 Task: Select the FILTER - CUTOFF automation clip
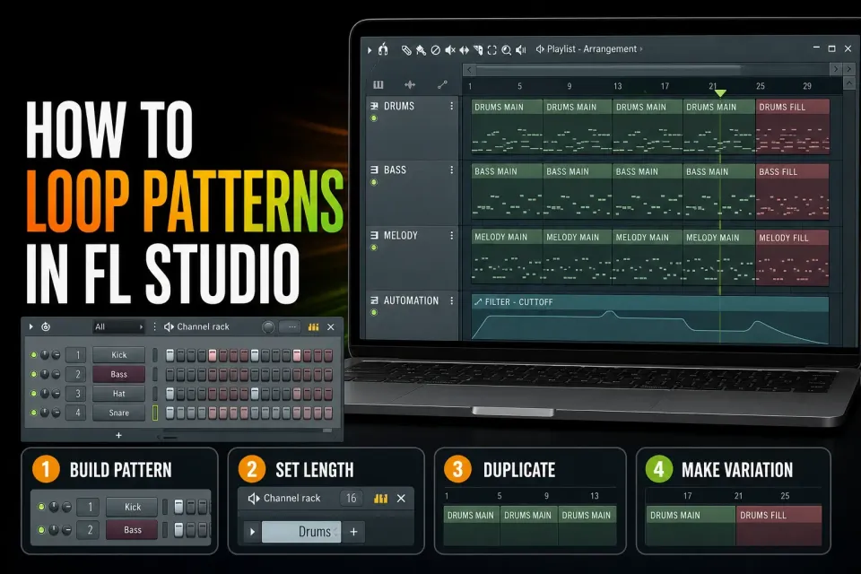pyautogui.click(x=650, y=319)
